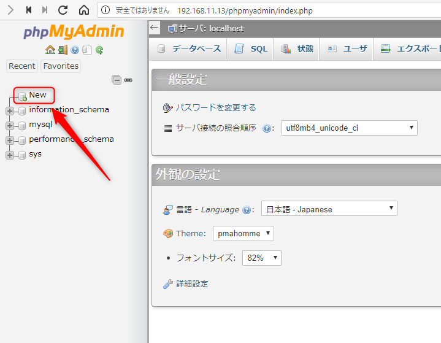Expand the sys database node

[x=9, y=155]
